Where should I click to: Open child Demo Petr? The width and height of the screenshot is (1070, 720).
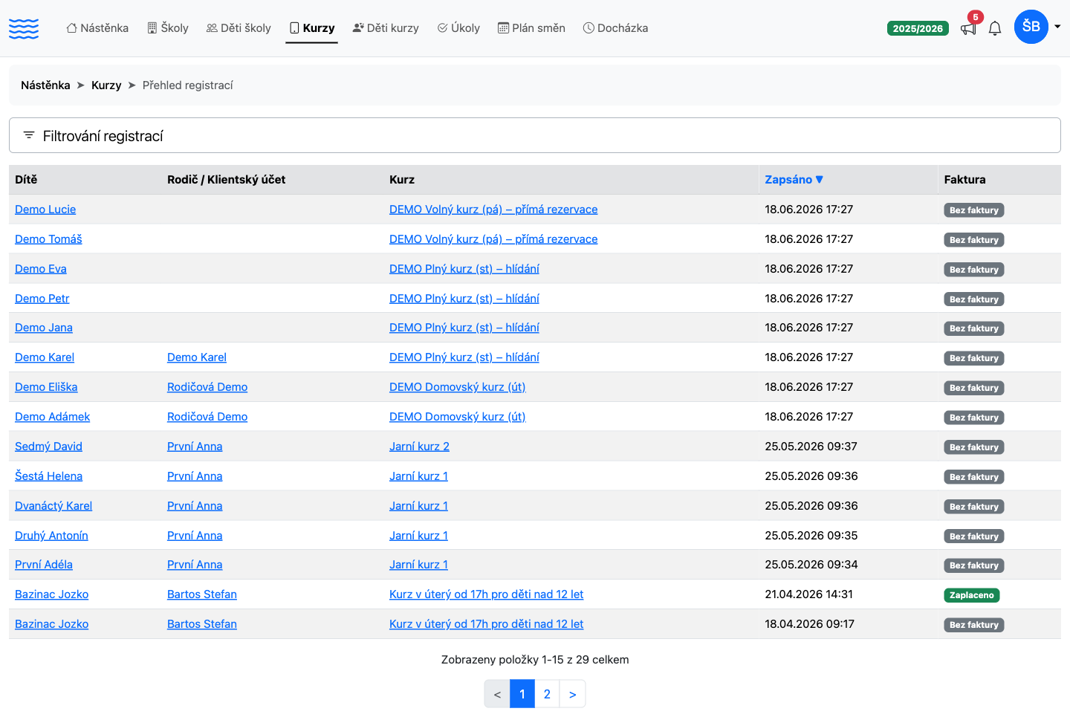point(42,299)
